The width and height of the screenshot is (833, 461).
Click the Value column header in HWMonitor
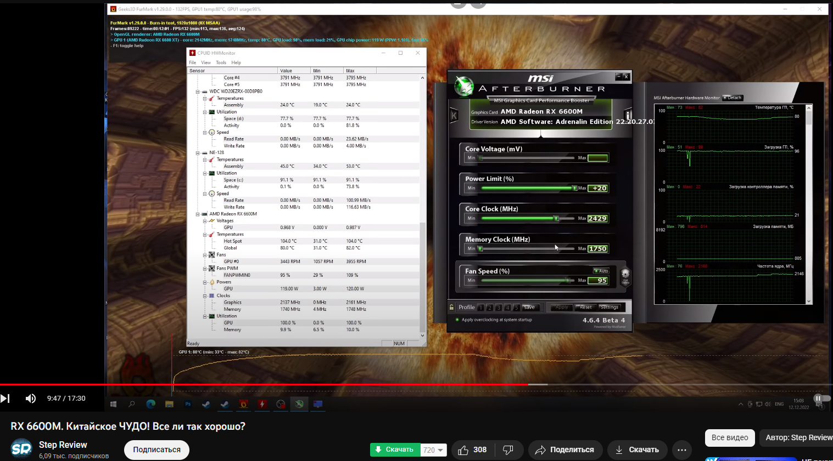pos(294,71)
